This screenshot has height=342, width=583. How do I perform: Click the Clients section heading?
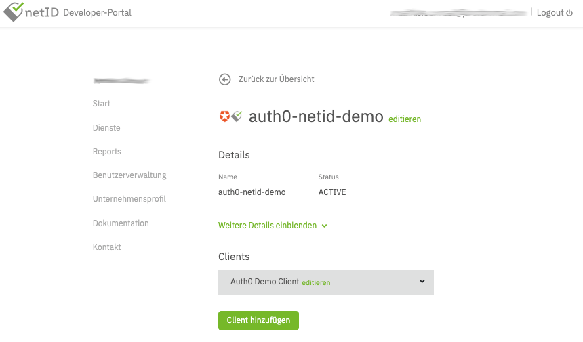(x=234, y=257)
